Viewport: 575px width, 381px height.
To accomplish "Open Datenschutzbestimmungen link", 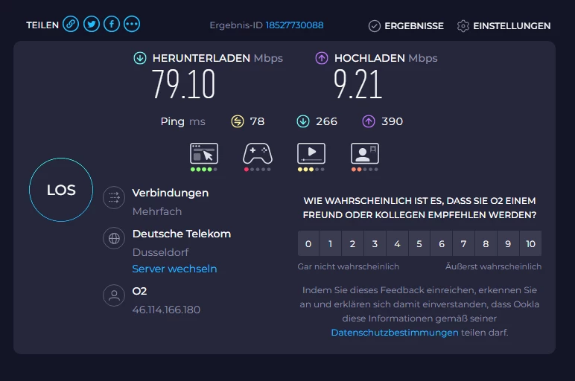I will [x=395, y=333].
